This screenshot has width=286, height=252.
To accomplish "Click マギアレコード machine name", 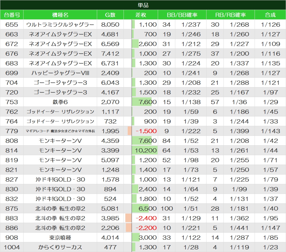I will (60, 131).
